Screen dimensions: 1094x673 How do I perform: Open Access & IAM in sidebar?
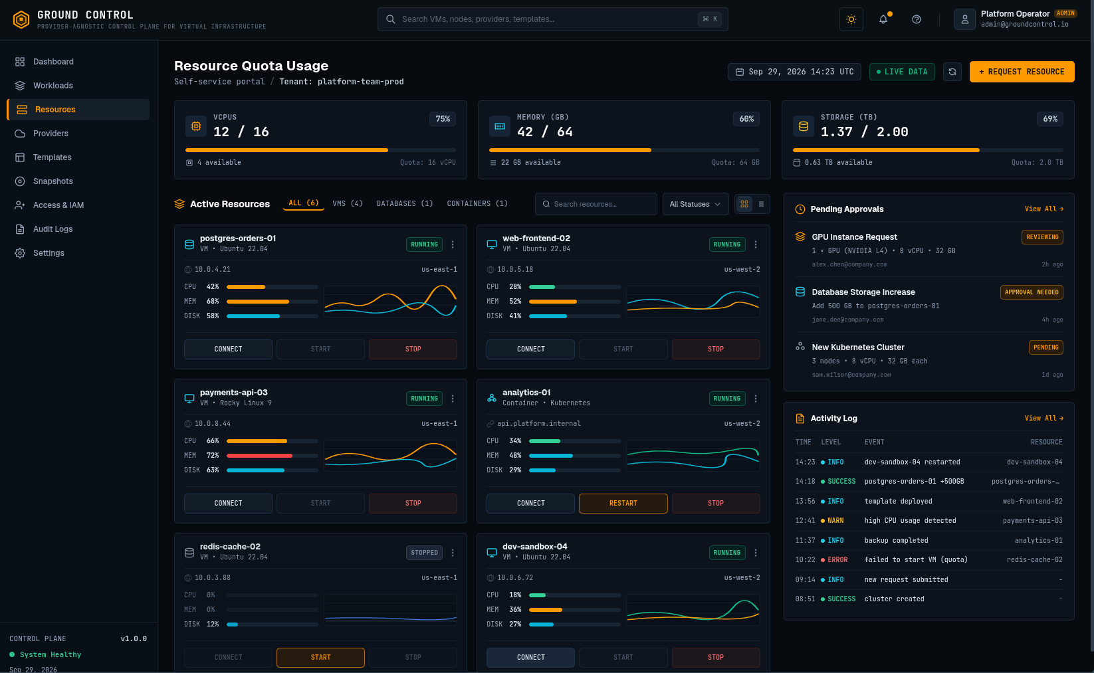coord(78,205)
